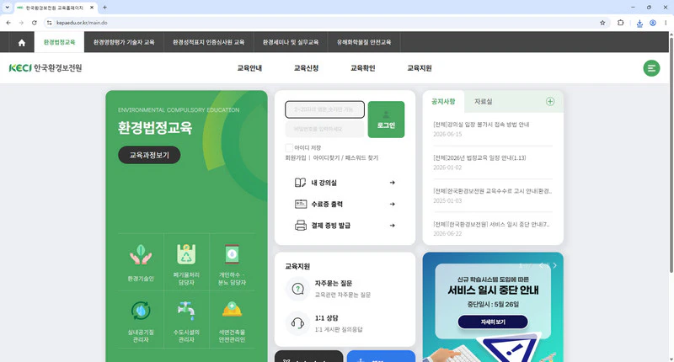Click the home icon in top navigation
This screenshot has height=362, width=674.
22,42
